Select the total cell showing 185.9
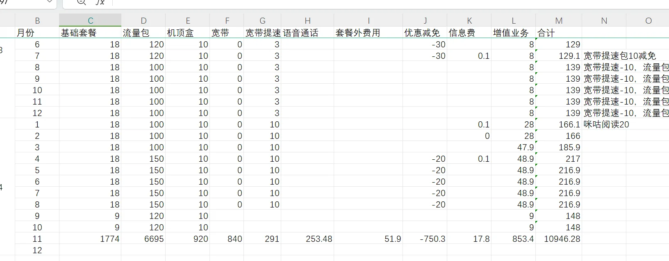669x261 pixels. click(559, 147)
